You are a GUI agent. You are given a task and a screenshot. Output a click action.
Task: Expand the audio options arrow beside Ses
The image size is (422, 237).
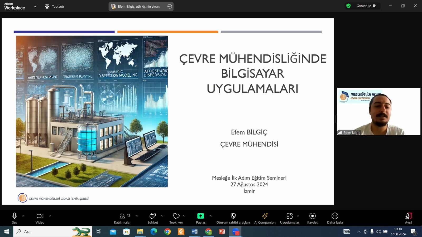tap(23, 216)
